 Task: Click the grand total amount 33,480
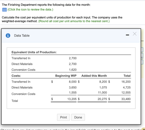[x=126, y=99]
